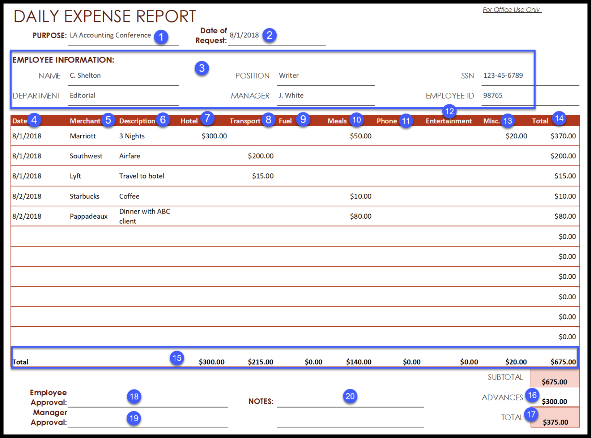Select the Marriott hotel amount $300.00 cell
Screen dimensions: 591x438
click(x=214, y=136)
